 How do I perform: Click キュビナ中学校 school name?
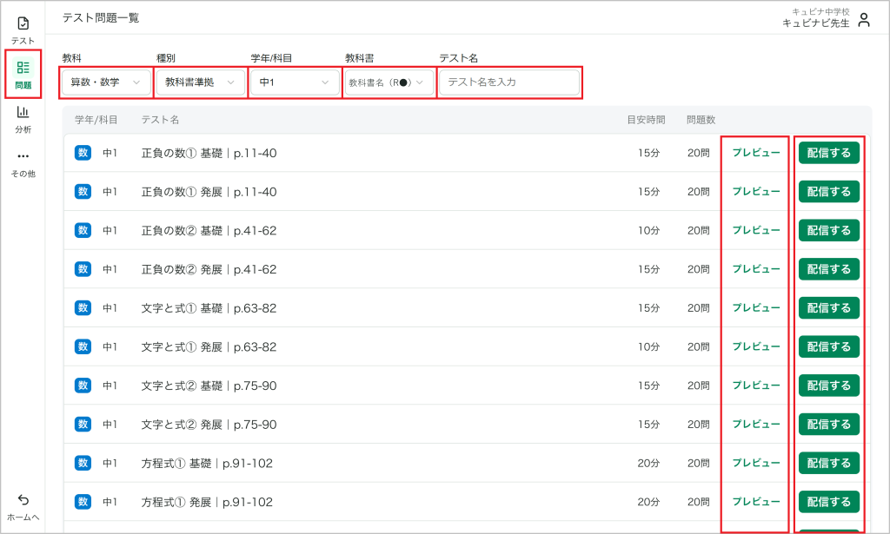click(x=820, y=11)
